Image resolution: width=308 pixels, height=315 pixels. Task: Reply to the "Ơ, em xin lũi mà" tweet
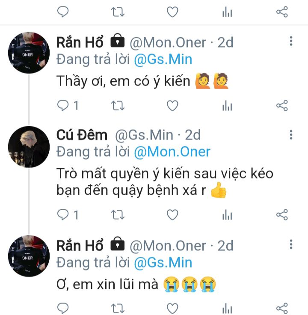(x=63, y=308)
